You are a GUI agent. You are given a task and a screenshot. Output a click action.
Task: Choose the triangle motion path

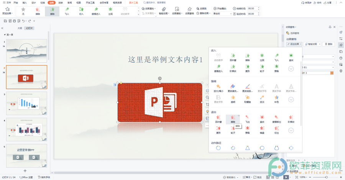(x=247, y=148)
